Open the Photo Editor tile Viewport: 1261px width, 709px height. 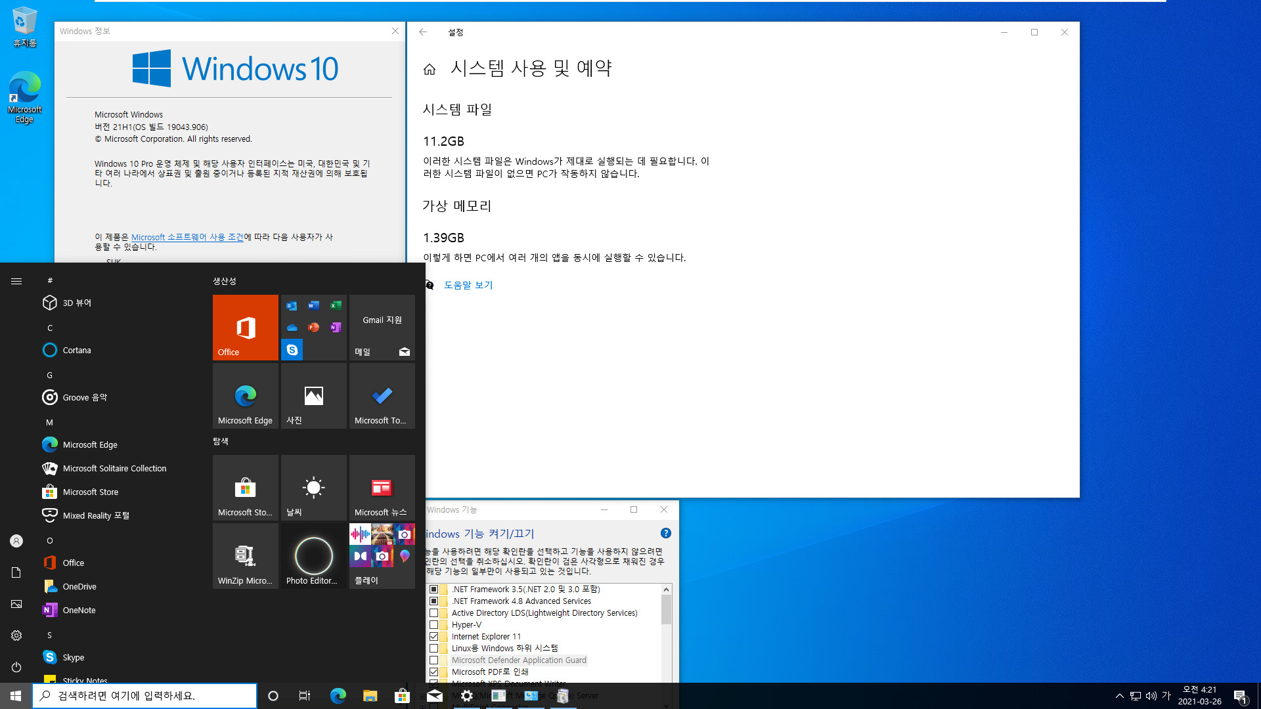pyautogui.click(x=314, y=555)
